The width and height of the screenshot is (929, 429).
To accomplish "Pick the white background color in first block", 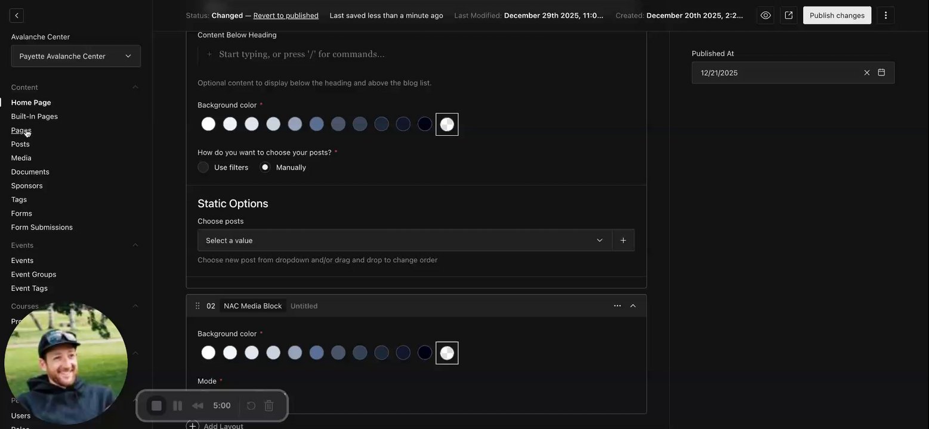I will (208, 124).
